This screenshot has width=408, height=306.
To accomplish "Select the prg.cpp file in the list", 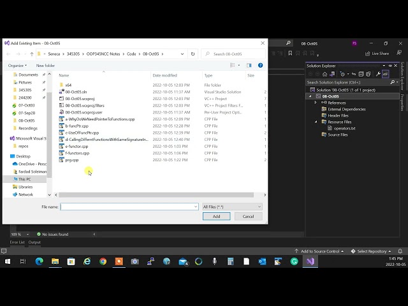I will (x=72, y=160).
